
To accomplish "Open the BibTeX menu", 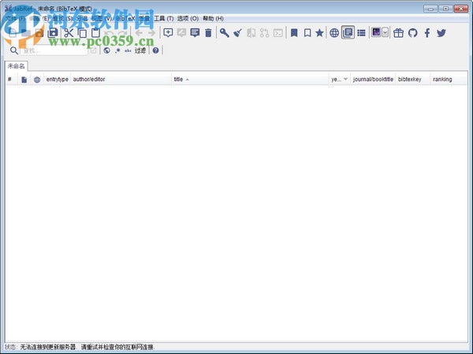I will (125, 18).
